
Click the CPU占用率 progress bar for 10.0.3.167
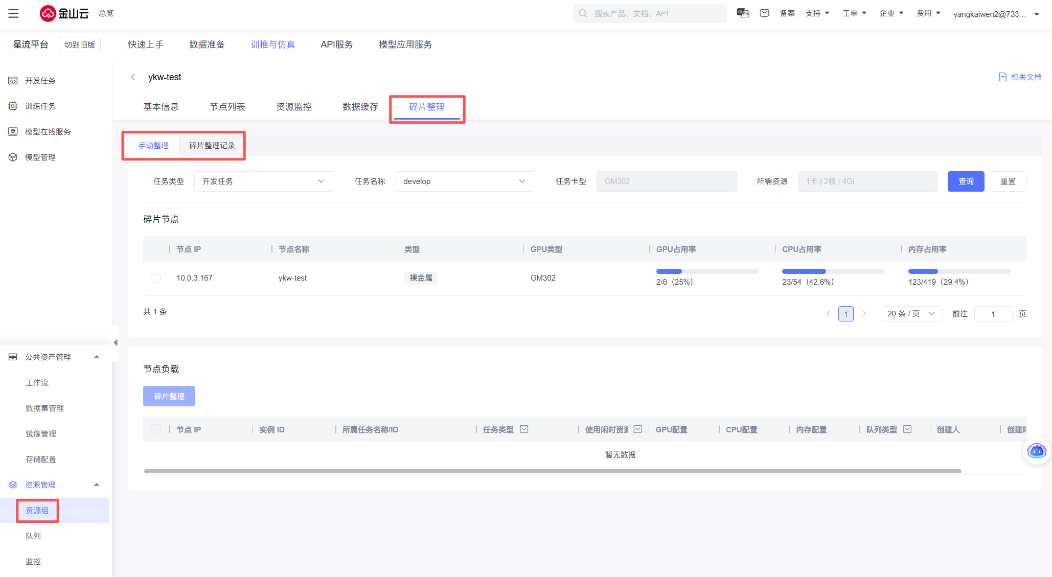833,271
